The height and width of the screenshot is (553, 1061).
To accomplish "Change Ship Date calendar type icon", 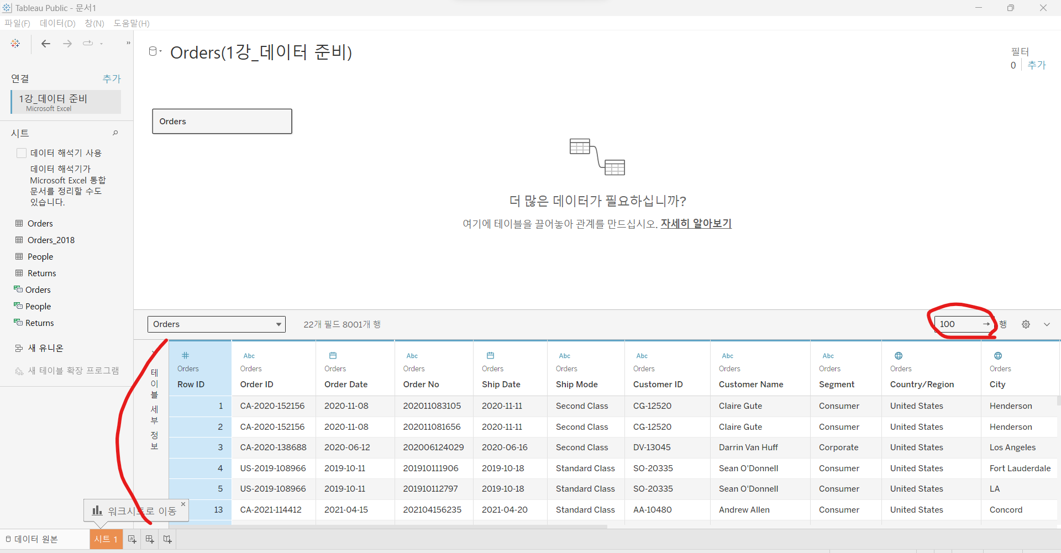I will [x=490, y=356].
